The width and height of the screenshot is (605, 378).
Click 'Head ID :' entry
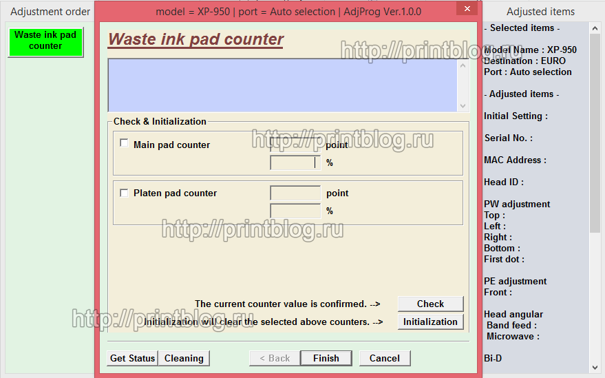tap(504, 182)
